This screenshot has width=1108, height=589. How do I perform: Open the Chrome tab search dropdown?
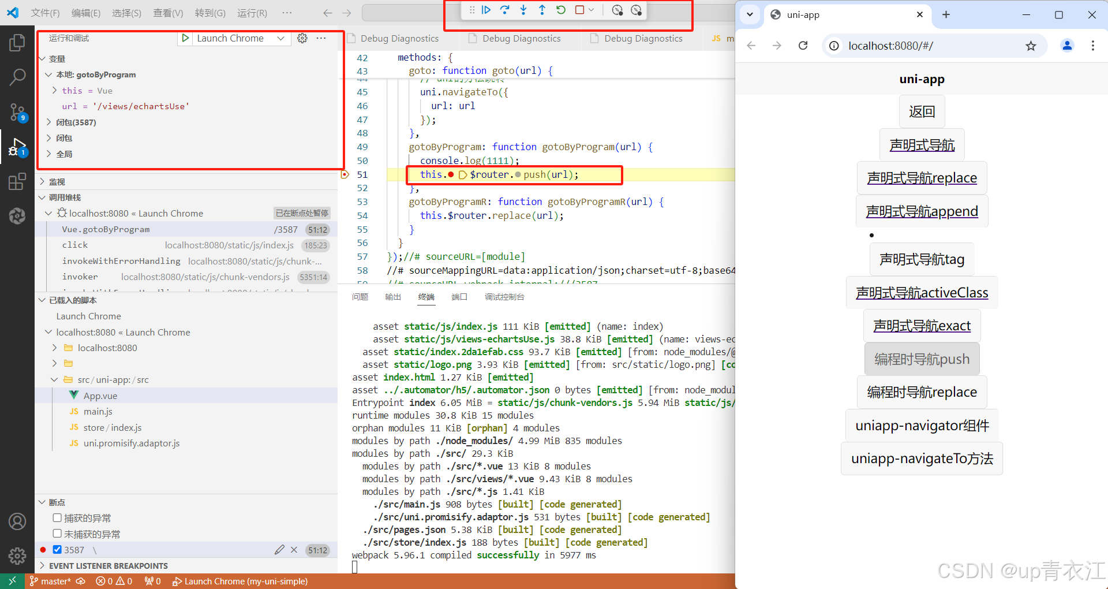pos(750,15)
